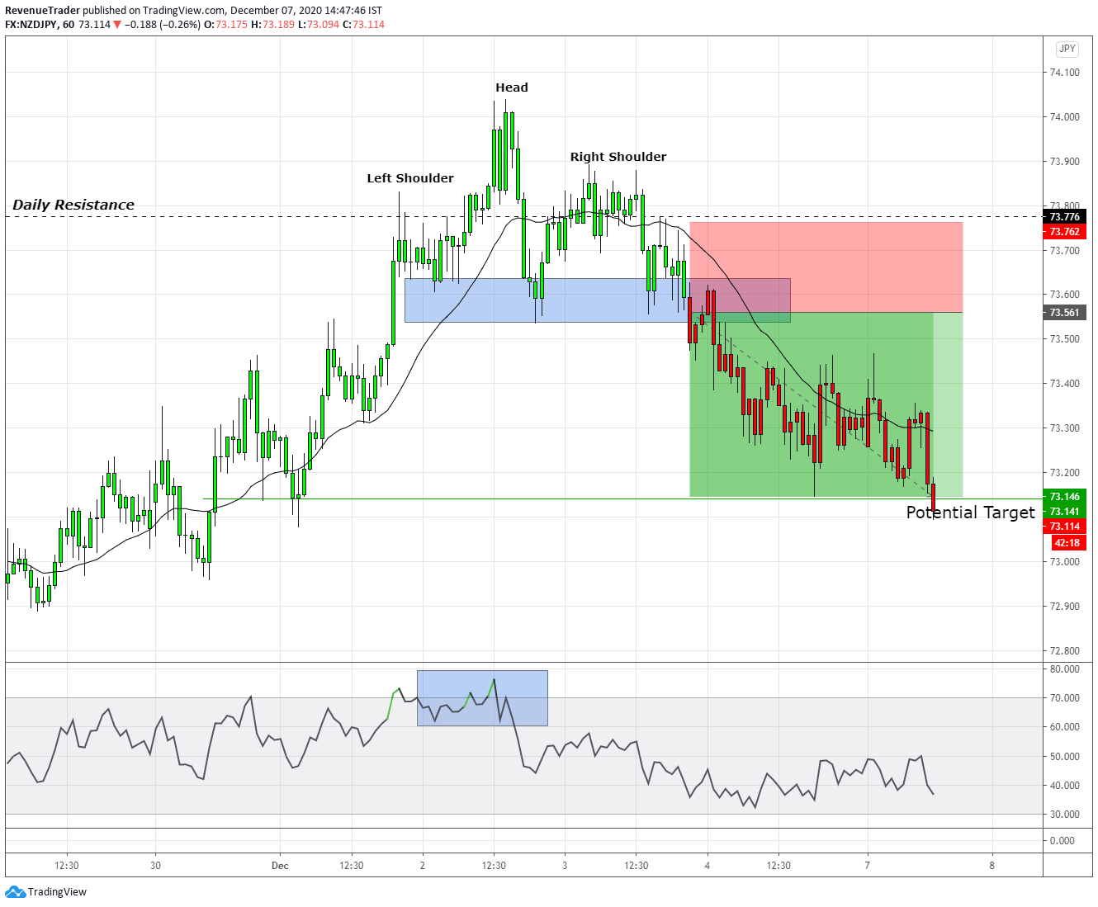Click the date '7' on time axis

coord(868,866)
